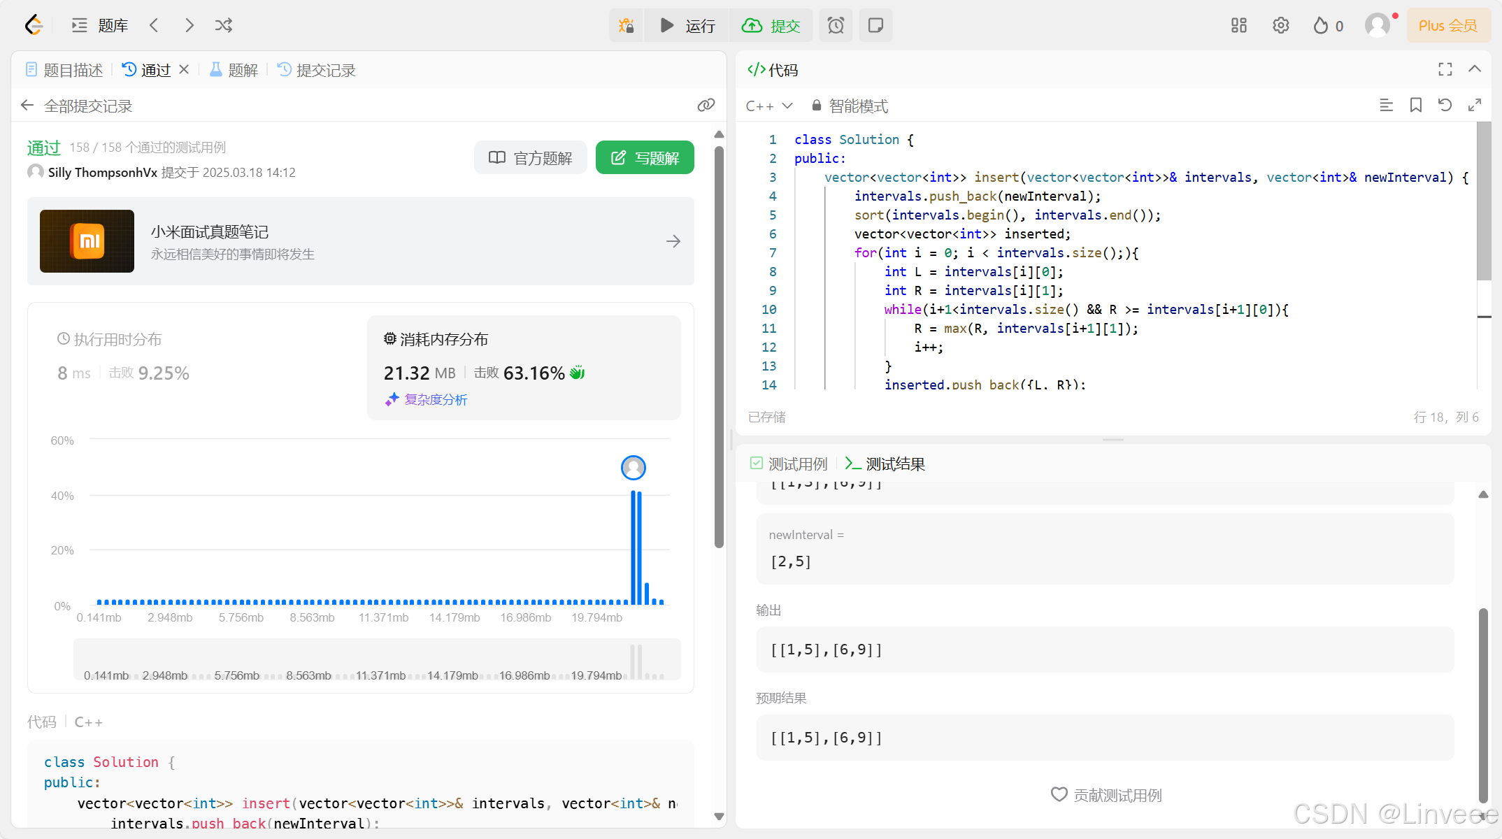1502x839 pixels.
Task: Toggle 智能模式 smart mode
Action: point(850,106)
